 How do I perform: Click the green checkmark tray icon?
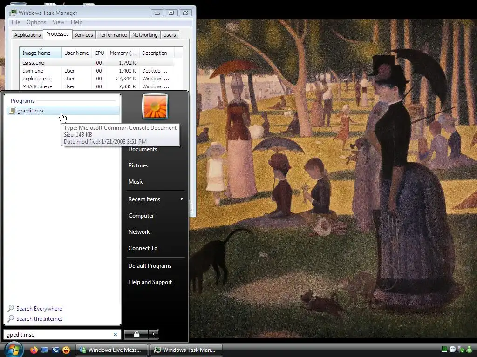point(461,350)
